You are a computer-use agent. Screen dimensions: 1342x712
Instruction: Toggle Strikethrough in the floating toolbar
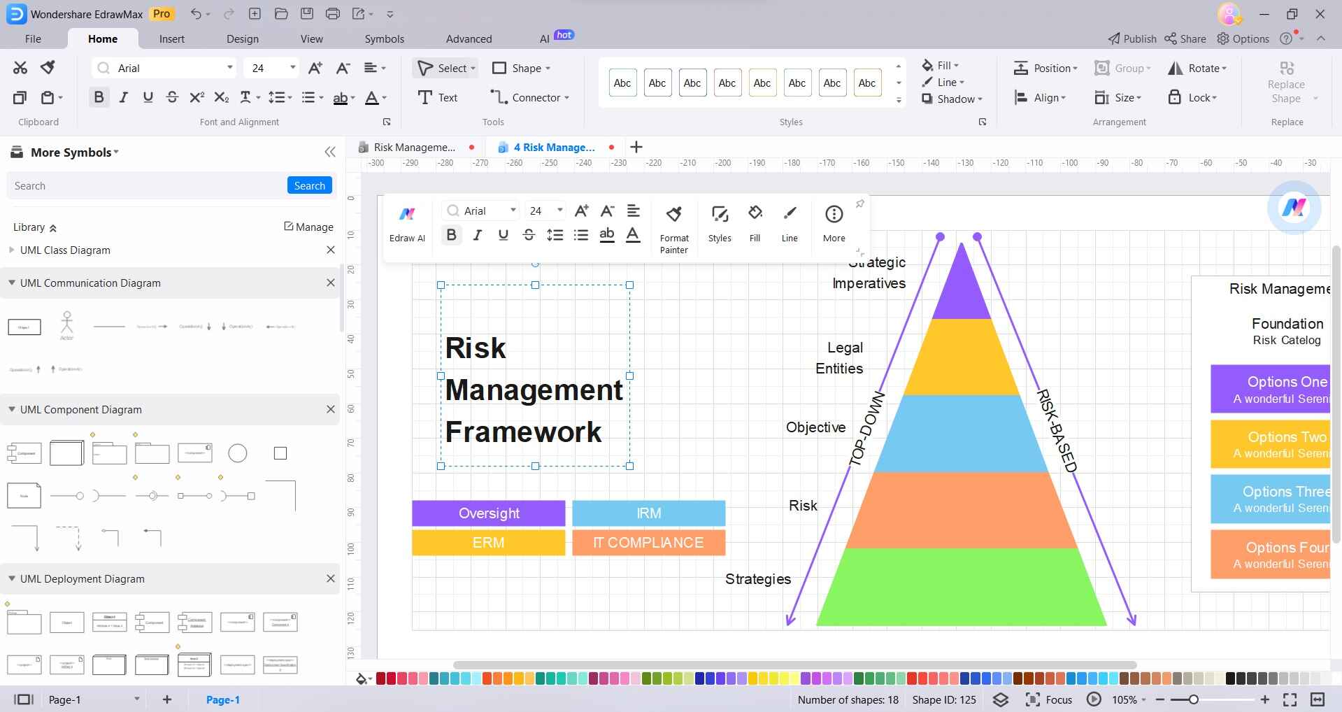click(529, 235)
